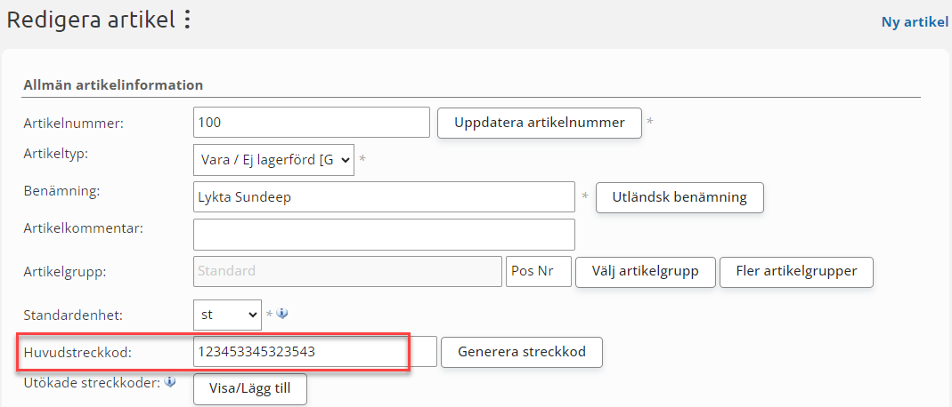Click the Pos Nr input box
The image size is (952, 407).
click(538, 271)
